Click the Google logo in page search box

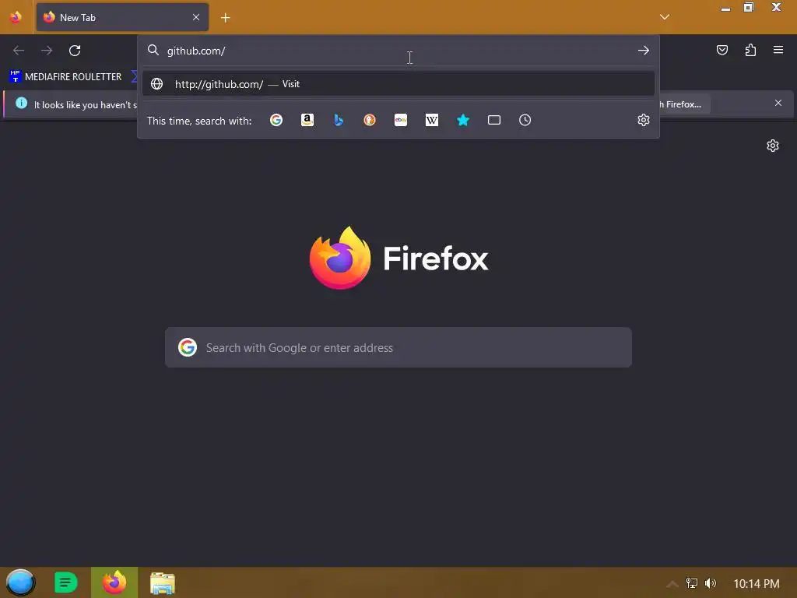(x=188, y=347)
